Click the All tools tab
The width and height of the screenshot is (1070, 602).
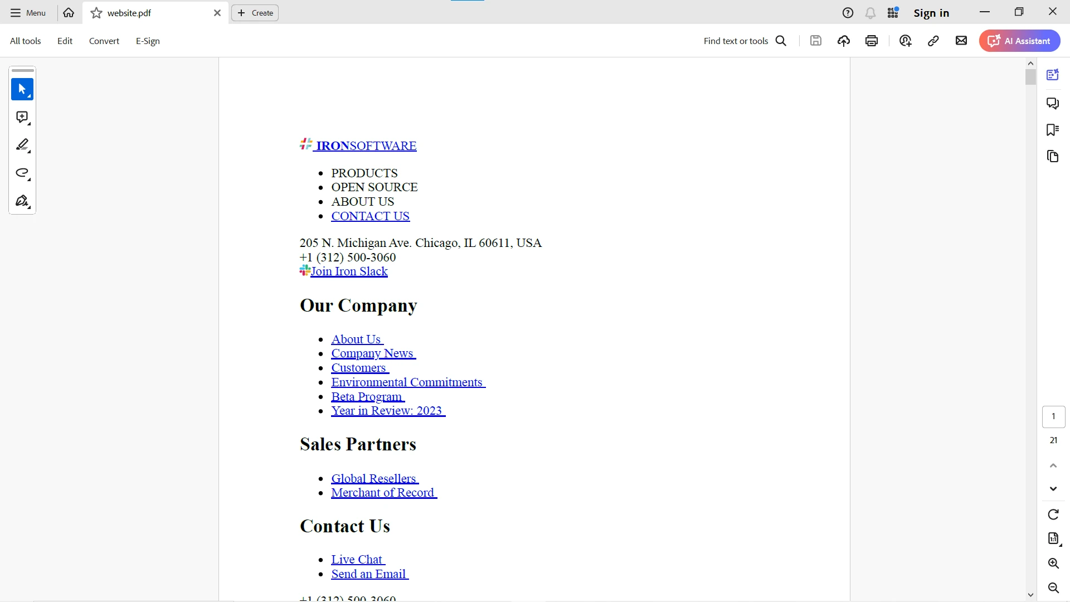(26, 41)
